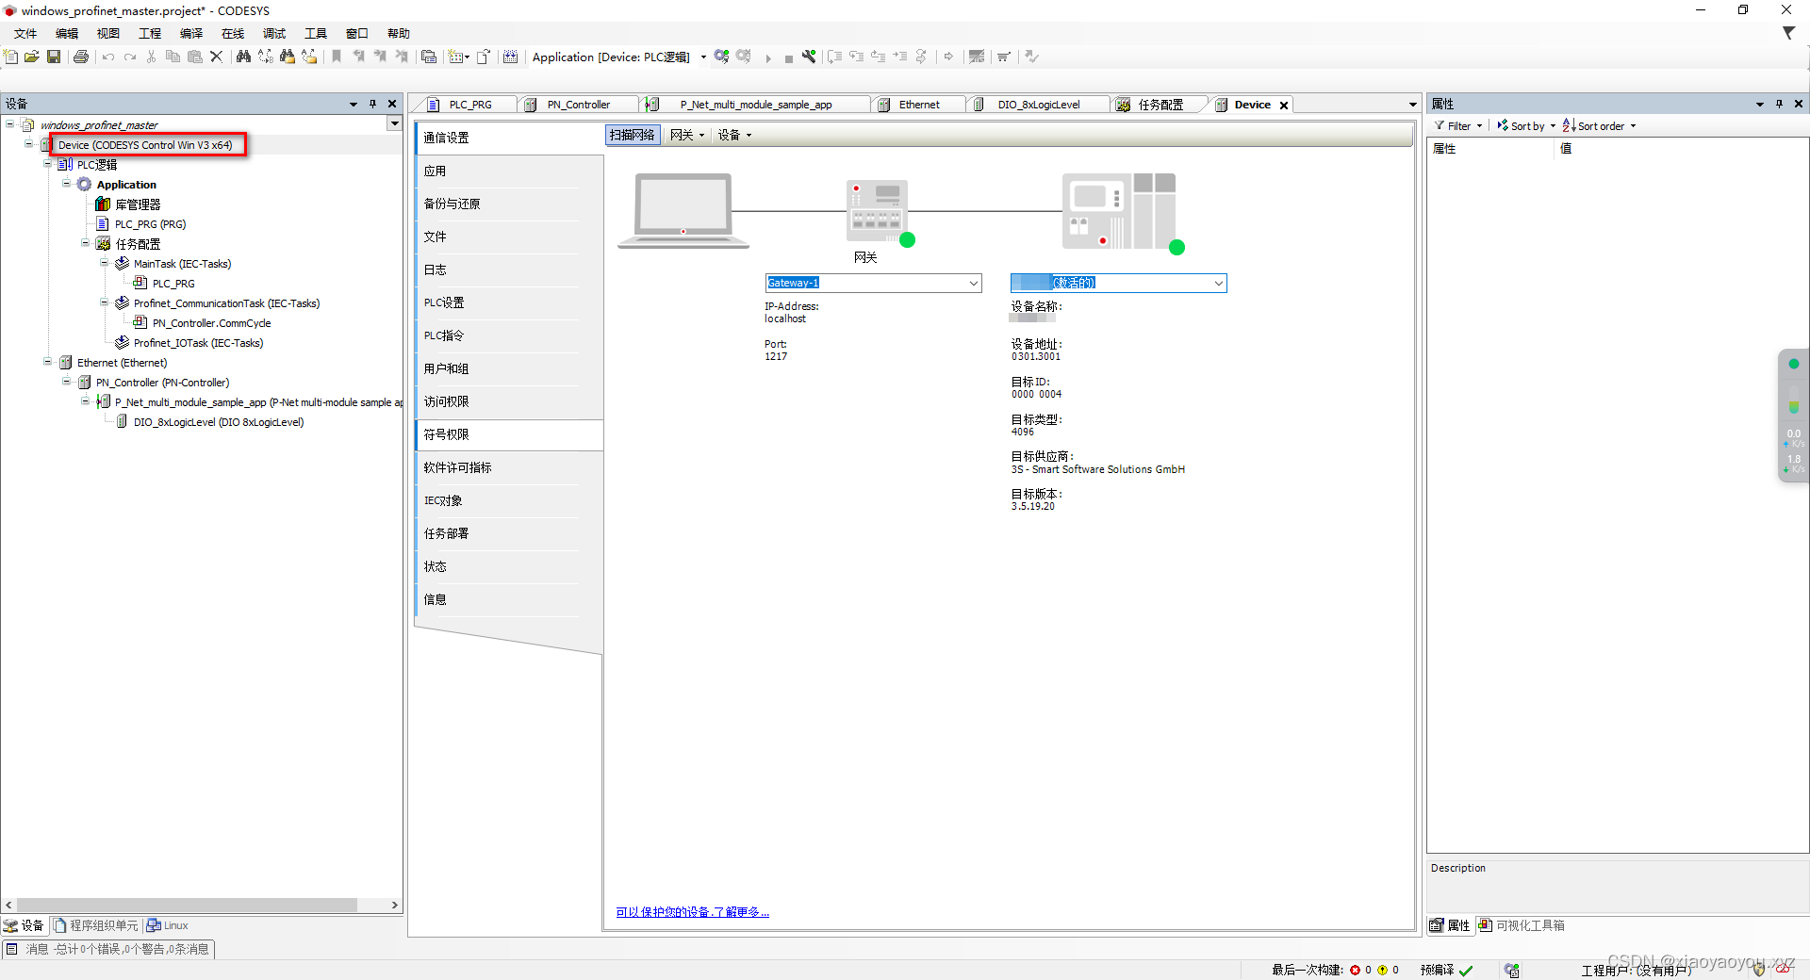Open the 在线 menu
The height and width of the screenshot is (980, 1810).
233,34
